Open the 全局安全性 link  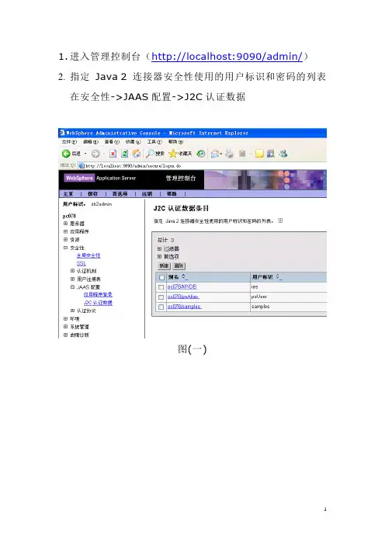pyautogui.click(x=88, y=255)
